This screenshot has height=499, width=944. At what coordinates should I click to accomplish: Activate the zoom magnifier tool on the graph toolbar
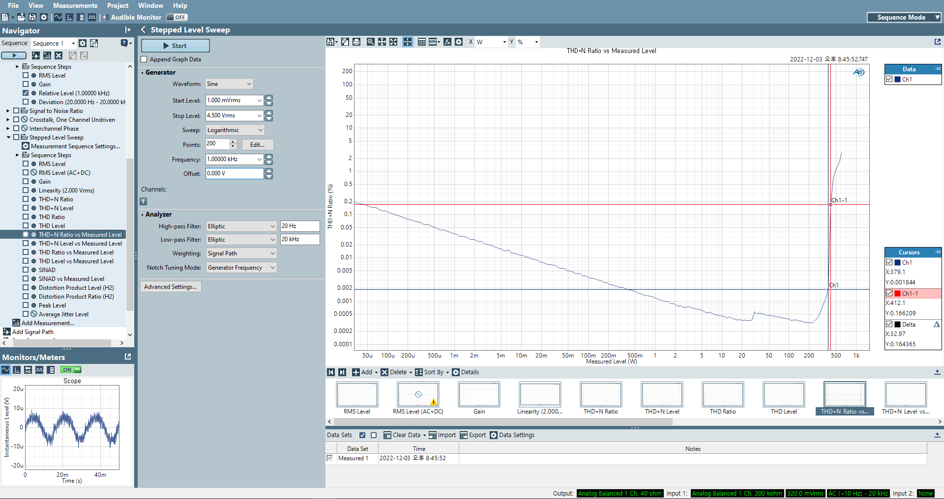pos(371,42)
